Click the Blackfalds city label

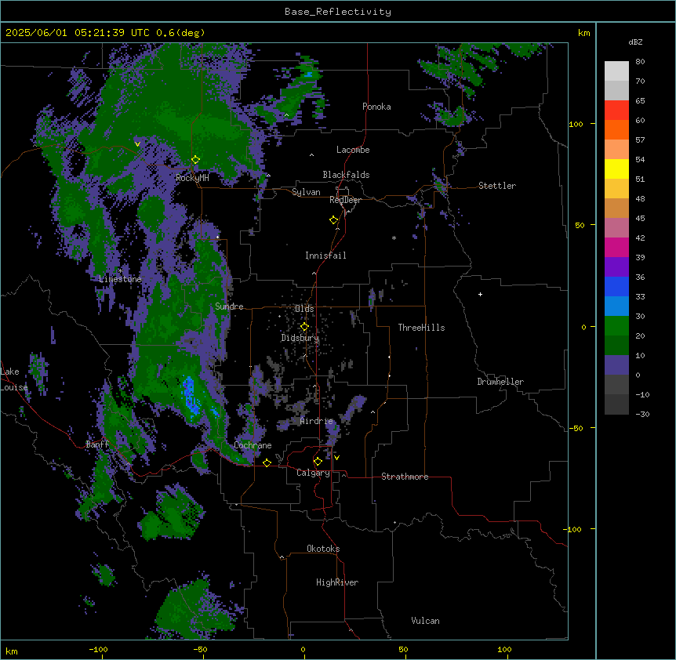346,175
